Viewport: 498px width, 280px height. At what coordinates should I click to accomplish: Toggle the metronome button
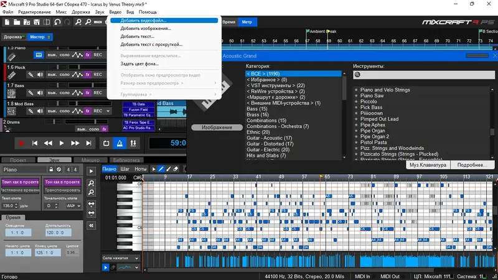click(120, 143)
